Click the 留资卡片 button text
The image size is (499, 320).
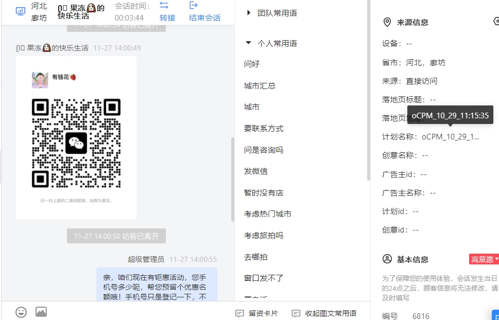click(x=263, y=313)
